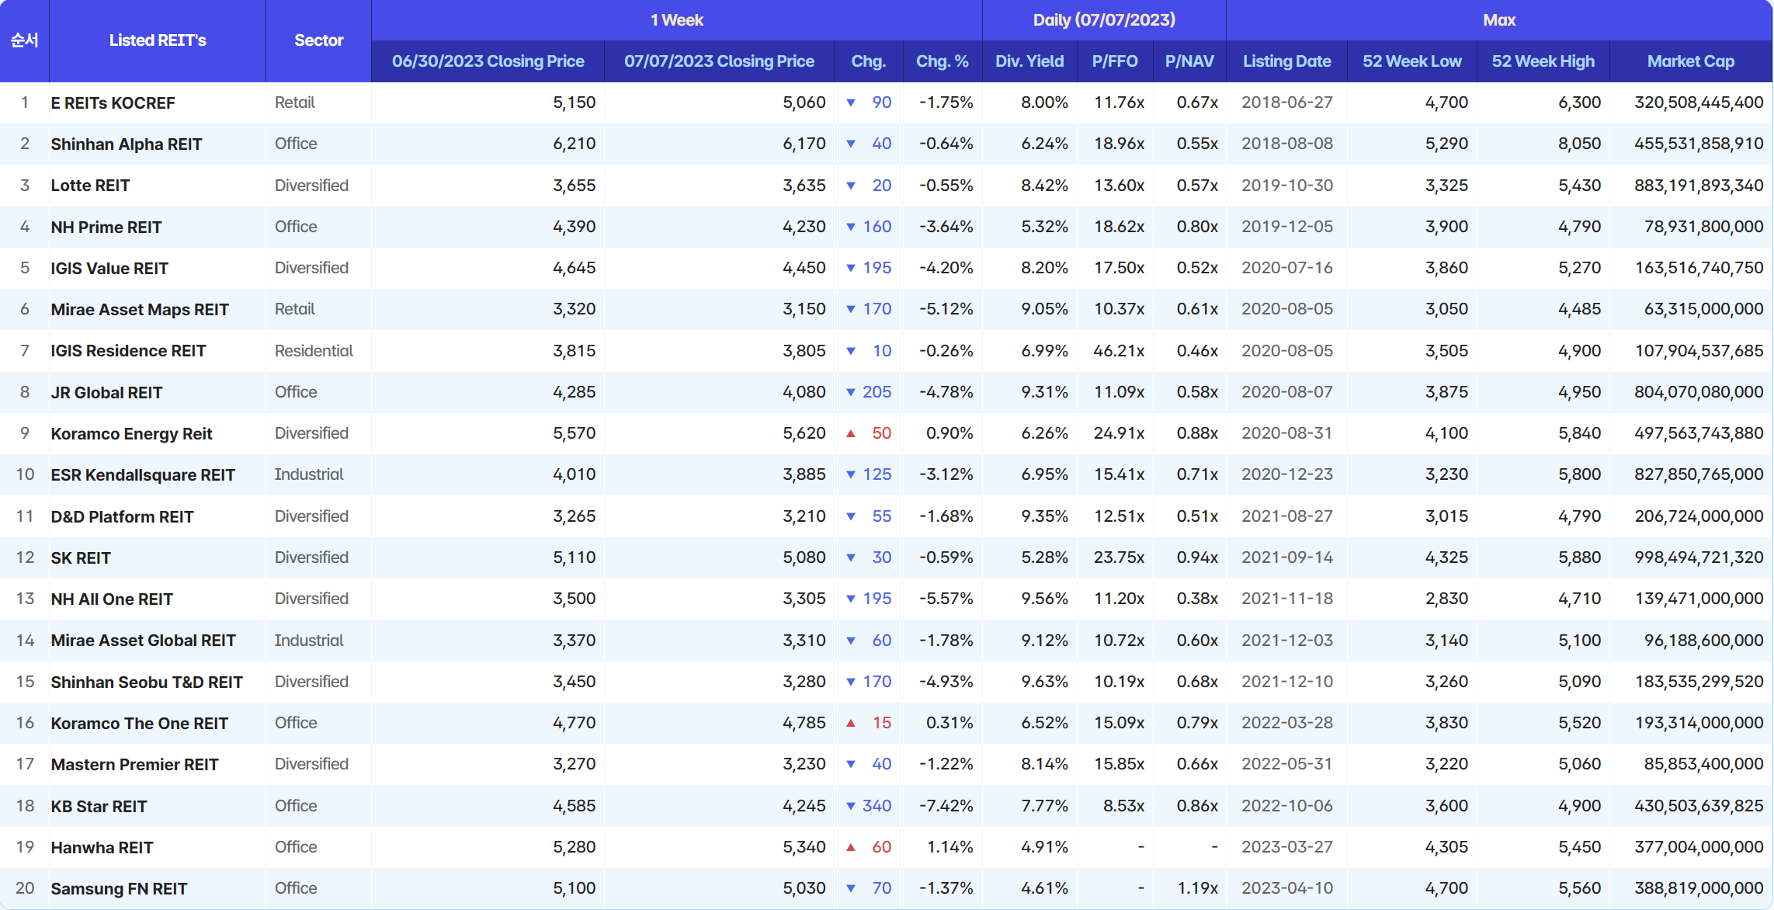Click closing price 5,620 for Koramco Energy Reit
This screenshot has width=1774, height=910.
click(x=804, y=433)
